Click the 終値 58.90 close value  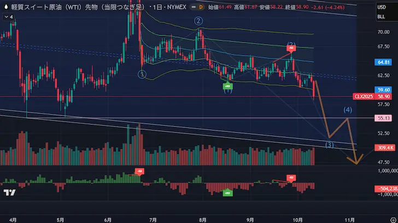click(x=297, y=7)
